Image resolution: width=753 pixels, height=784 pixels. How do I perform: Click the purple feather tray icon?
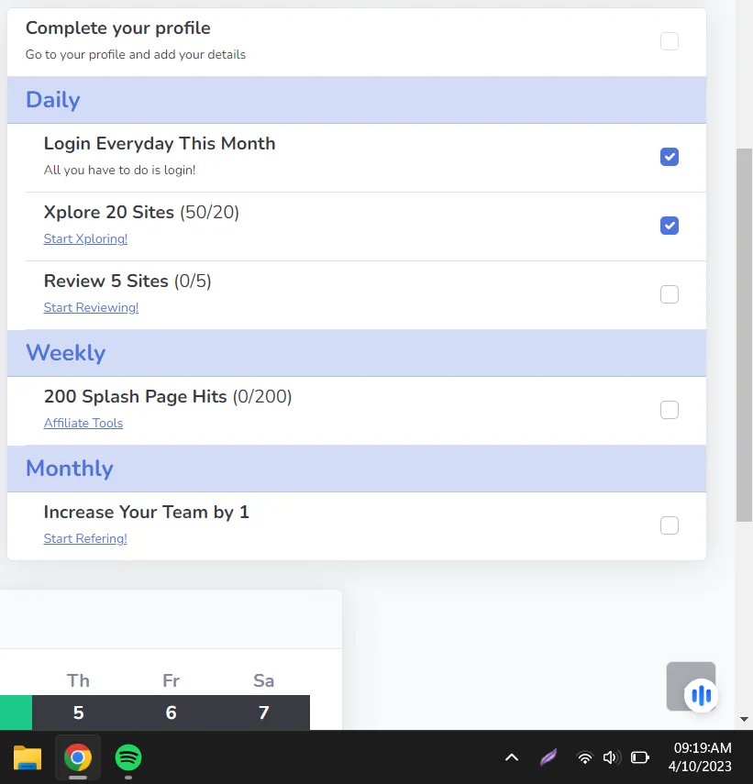pos(548,757)
